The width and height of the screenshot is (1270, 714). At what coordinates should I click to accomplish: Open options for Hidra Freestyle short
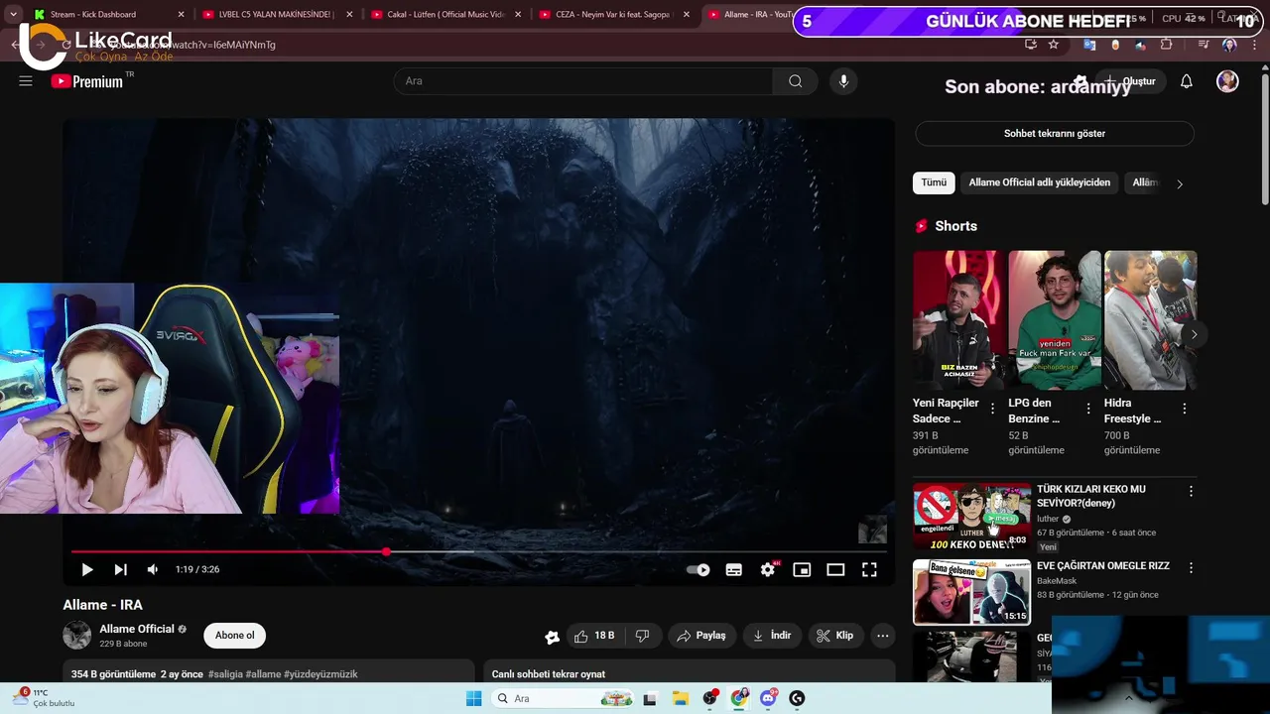1184,409
